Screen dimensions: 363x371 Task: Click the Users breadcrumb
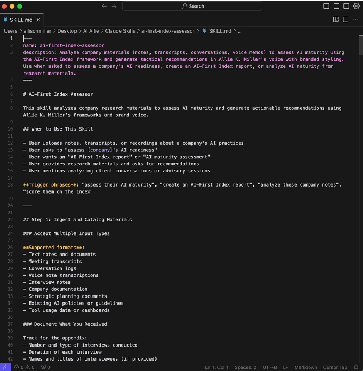click(11, 31)
